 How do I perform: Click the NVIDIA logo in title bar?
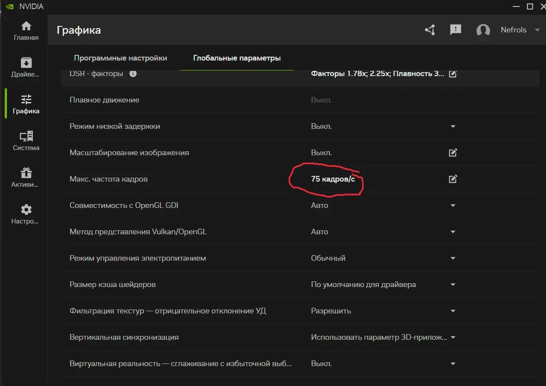click(10, 6)
